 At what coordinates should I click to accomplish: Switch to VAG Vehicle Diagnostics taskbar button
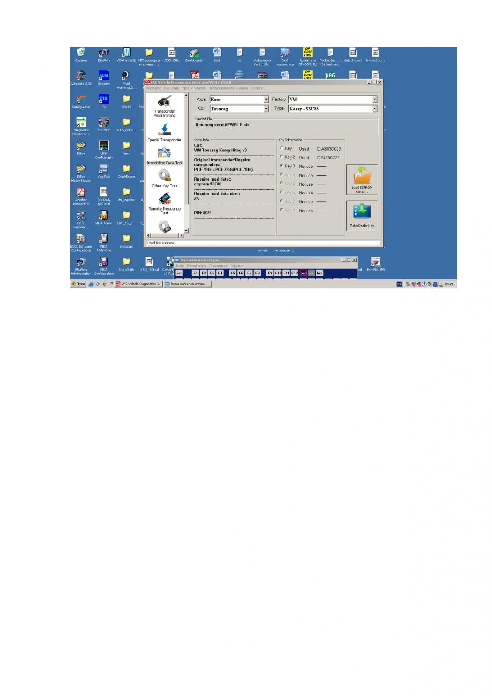139,284
